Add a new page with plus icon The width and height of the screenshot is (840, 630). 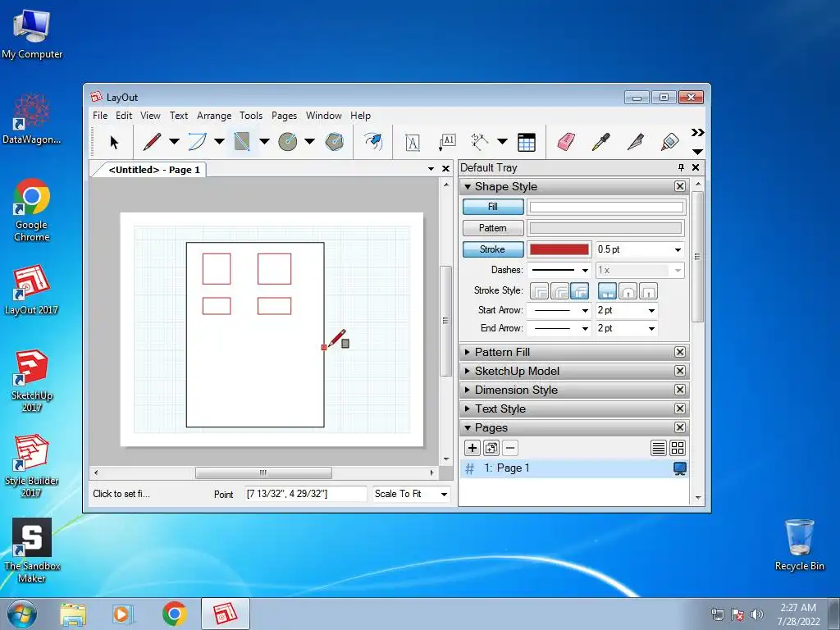pos(472,448)
